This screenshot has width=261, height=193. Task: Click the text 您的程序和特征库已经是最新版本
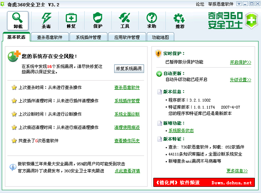200,113
